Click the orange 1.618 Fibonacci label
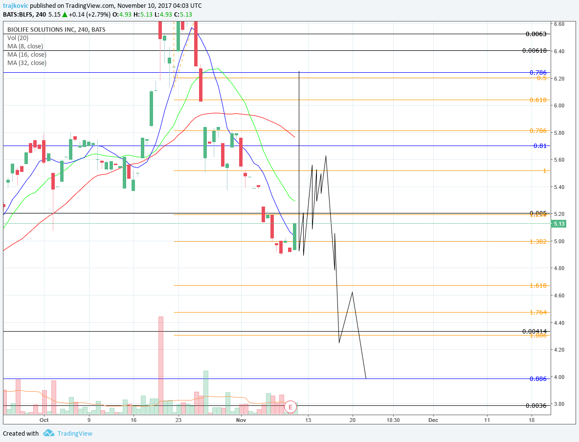 point(538,285)
